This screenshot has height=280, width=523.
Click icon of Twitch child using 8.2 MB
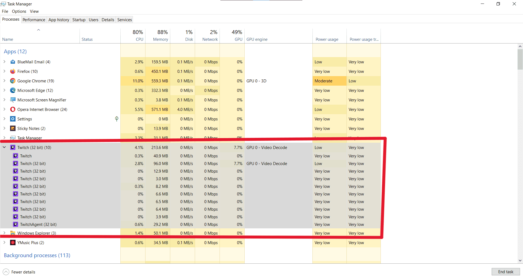click(x=16, y=186)
